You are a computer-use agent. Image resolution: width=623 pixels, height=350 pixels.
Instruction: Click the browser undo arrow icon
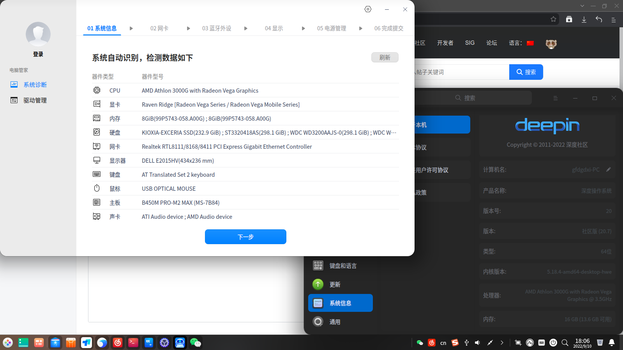[599, 19]
